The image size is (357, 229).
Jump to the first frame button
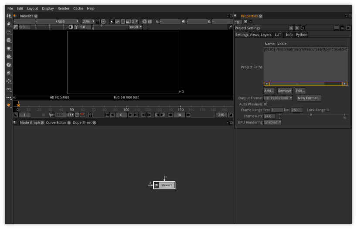(x=107, y=115)
